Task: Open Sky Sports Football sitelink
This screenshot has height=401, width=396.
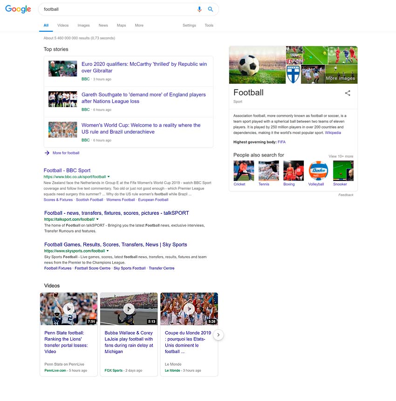Action: 130,268
